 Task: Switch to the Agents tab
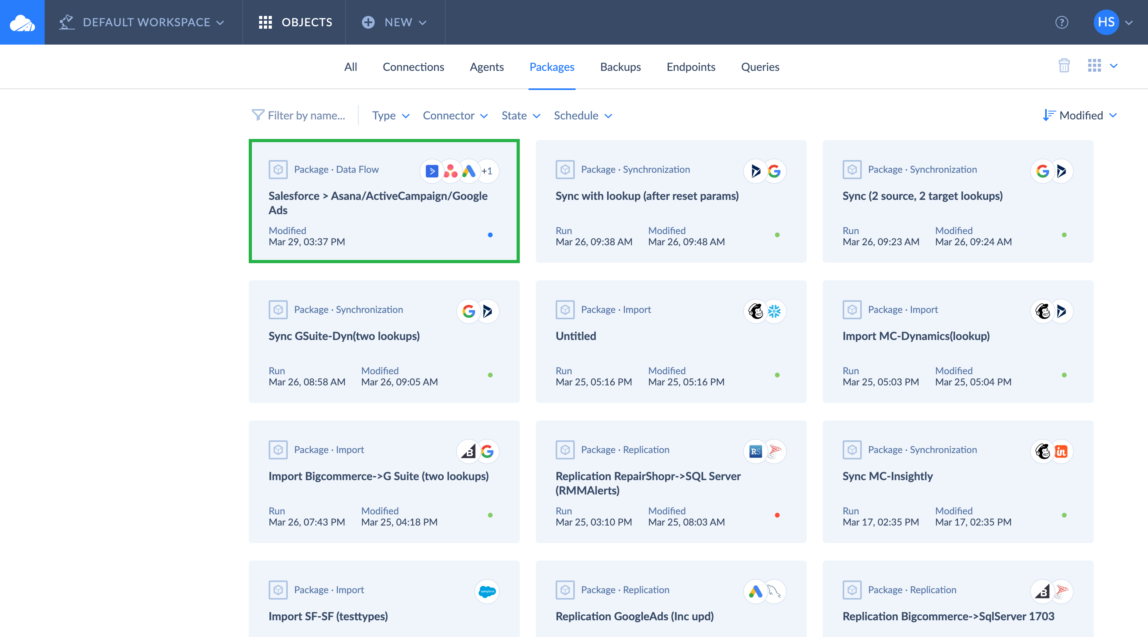pos(487,67)
